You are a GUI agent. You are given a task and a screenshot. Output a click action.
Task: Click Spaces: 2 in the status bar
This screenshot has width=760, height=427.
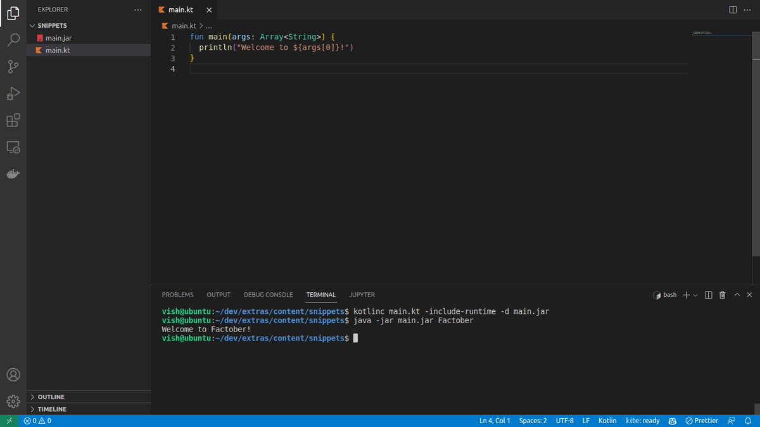[x=533, y=420]
